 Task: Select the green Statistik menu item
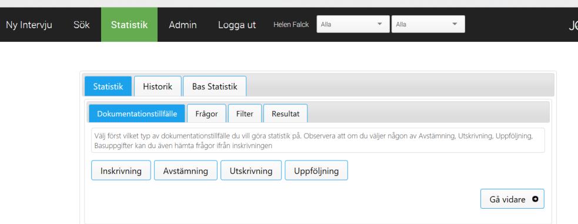(x=129, y=25)
